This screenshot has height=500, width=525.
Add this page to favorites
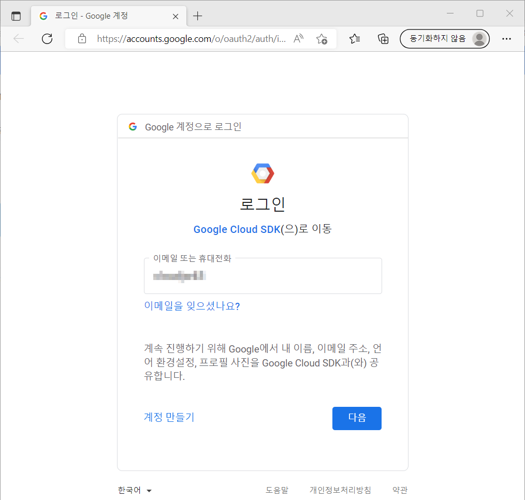pyautogui.click(x=322, y=39)
